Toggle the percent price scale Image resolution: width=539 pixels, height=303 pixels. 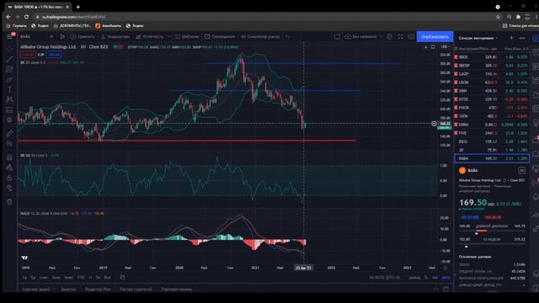tap(426, 278)
